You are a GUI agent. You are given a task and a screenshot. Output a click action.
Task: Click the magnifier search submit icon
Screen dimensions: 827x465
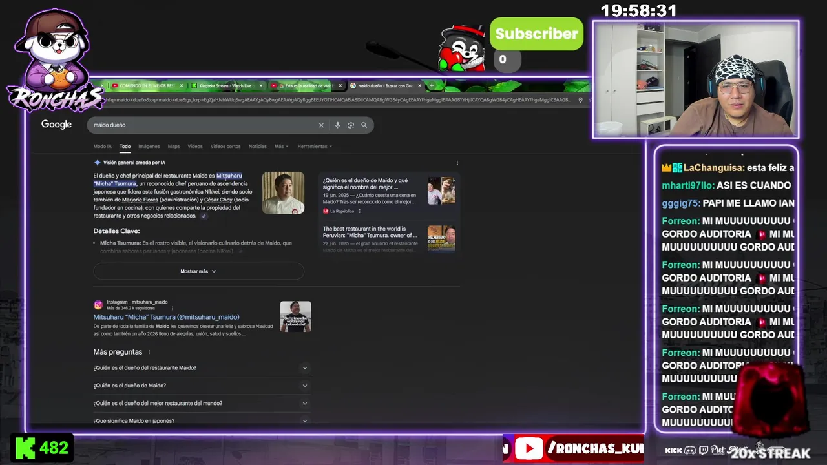pyautogui.click(x=364, y=125)
